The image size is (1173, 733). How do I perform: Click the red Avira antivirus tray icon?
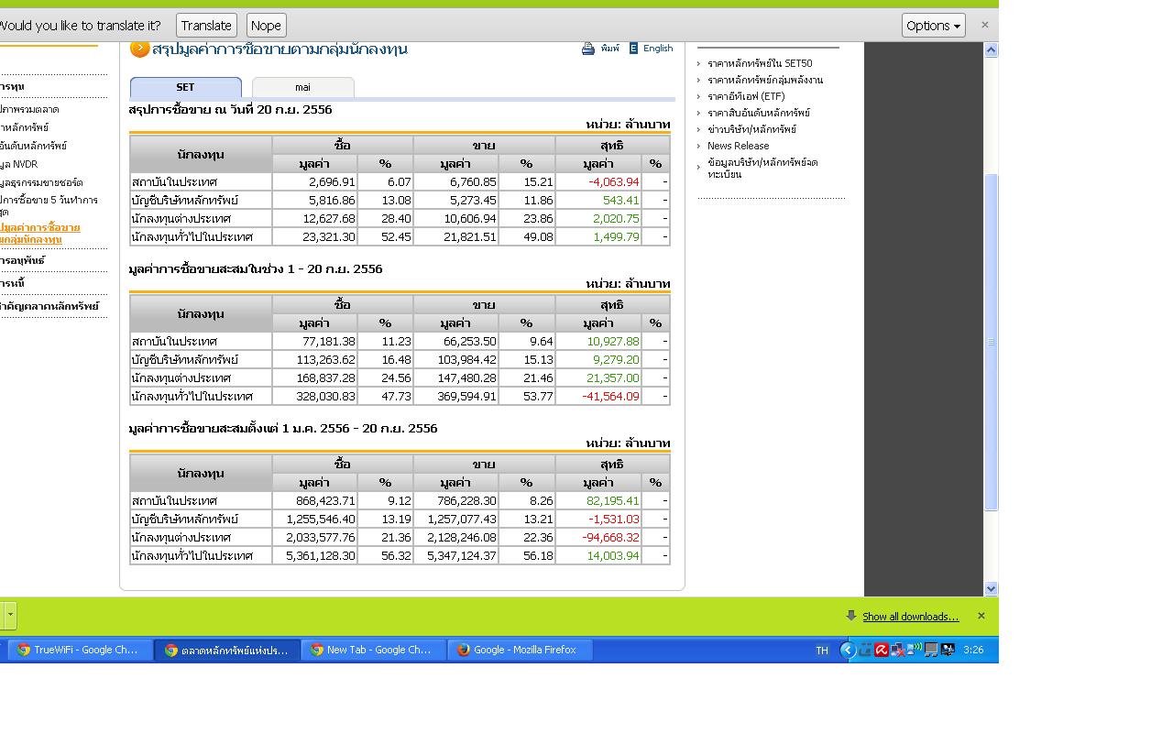coord(882,650)
